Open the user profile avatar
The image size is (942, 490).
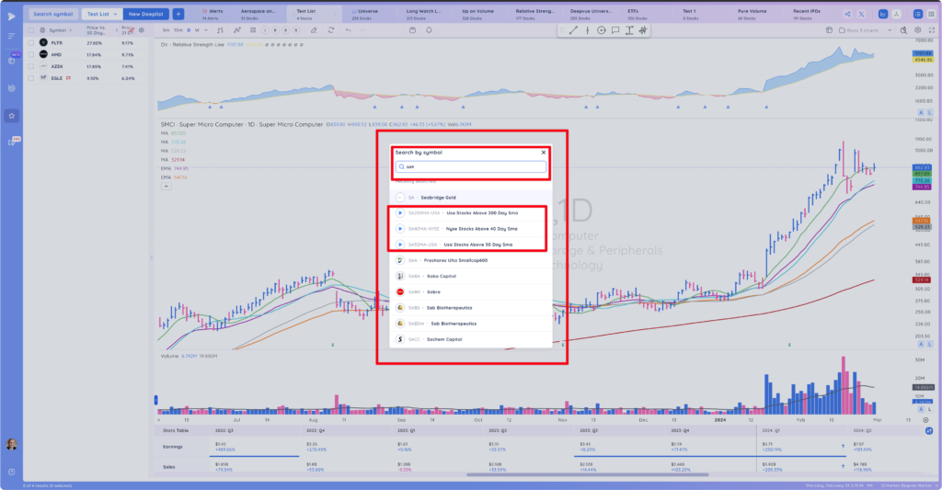[x=11, y=444]
